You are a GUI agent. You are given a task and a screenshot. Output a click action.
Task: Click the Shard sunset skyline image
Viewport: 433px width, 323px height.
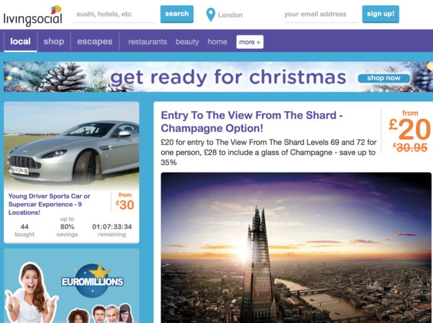[x=296, y=248]
